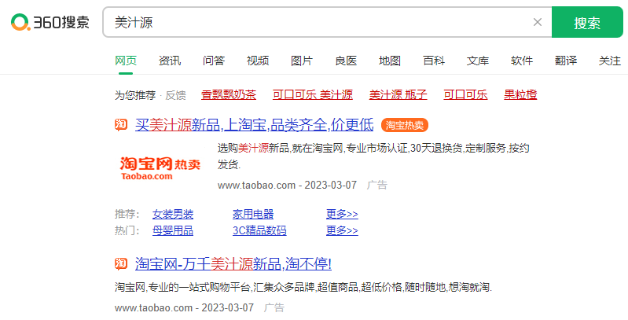Image resolution: width=628 pixels, height=320 pixels.
Task: Select the 网页 tab
Action: coord(126,61)
